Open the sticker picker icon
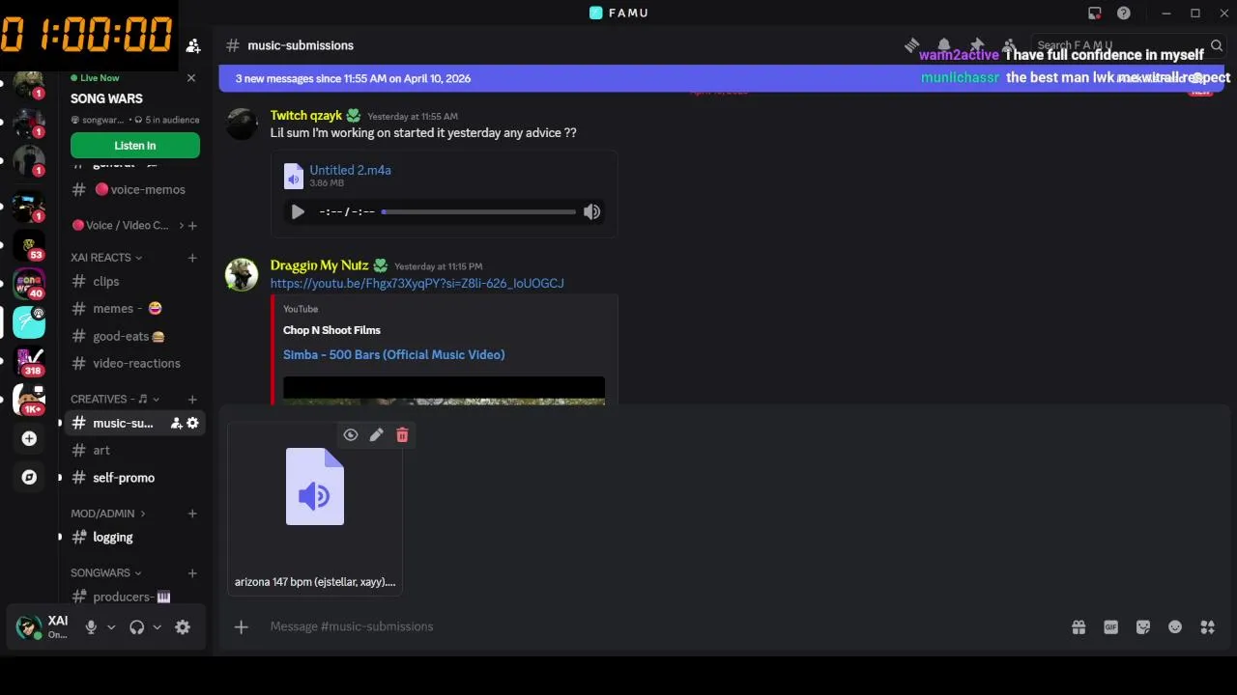1237x695 pixels. [1143, 627]
